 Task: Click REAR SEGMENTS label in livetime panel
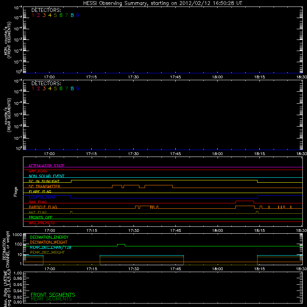point(51,299)
